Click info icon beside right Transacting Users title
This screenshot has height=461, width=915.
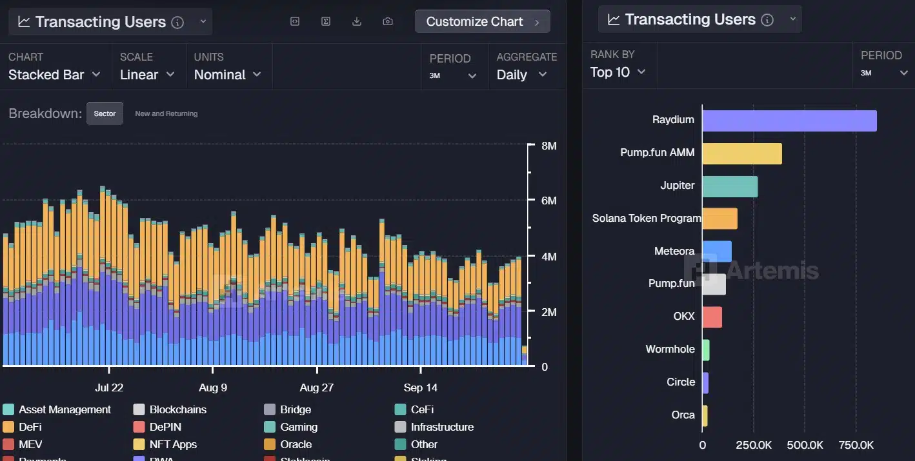(767, 19)
